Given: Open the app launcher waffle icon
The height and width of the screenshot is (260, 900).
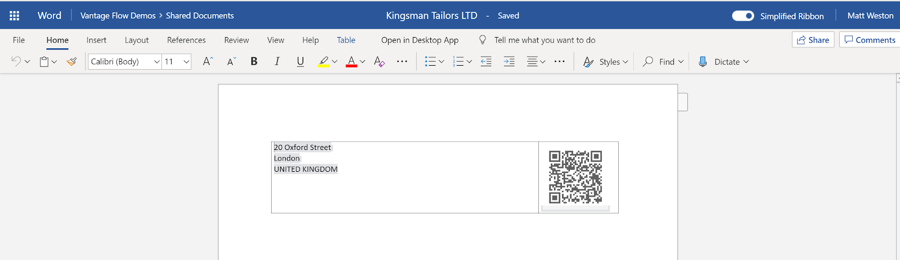Looking at the screenshot, I should click(x=15, y=16).
